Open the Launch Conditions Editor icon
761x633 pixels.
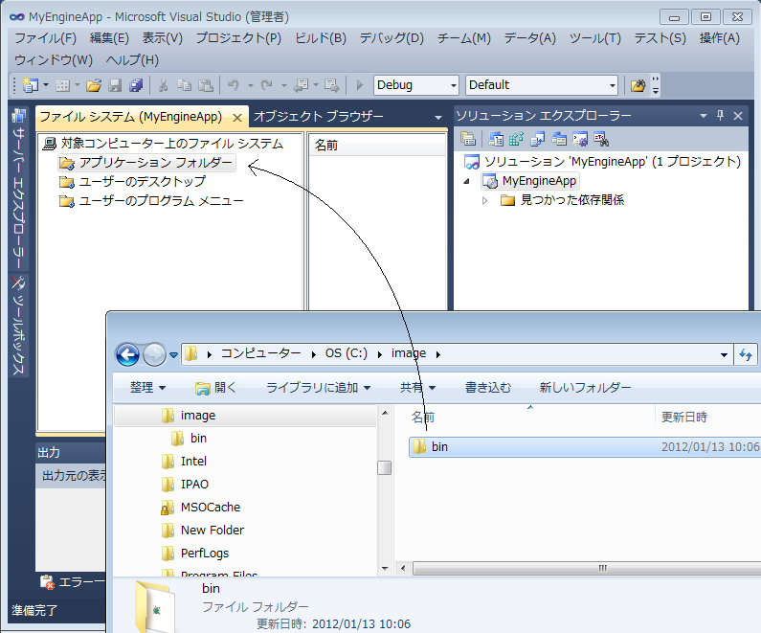pos(601,139)
